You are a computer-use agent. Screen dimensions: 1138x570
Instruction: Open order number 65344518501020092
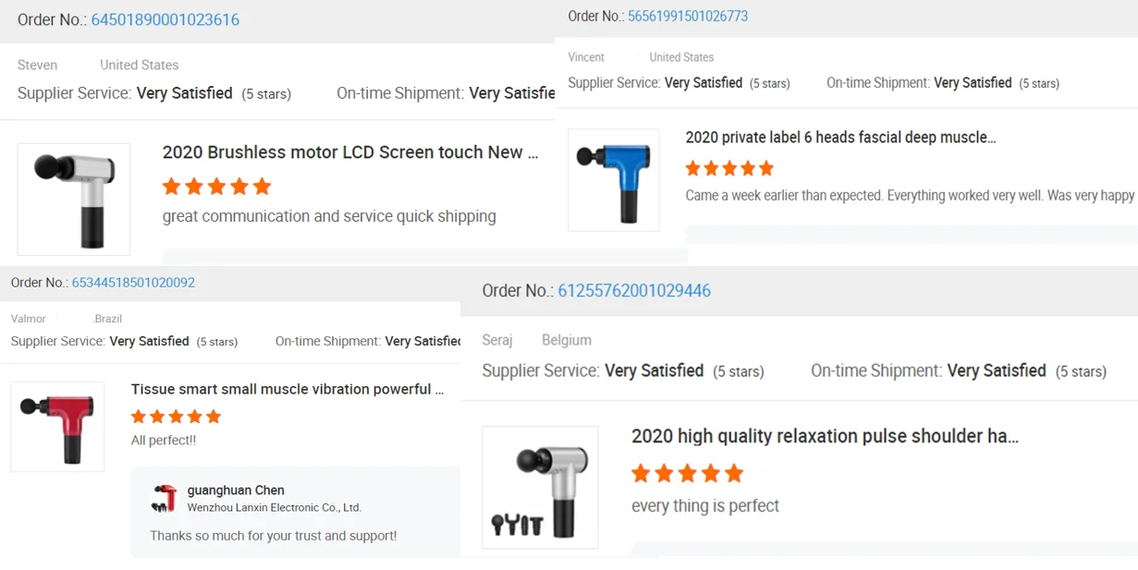[133, 283]
